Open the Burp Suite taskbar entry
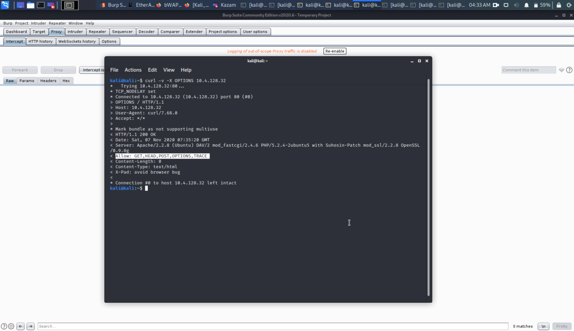Image resolution: width=574 pixels, height=331 pixels. (114, 5)
